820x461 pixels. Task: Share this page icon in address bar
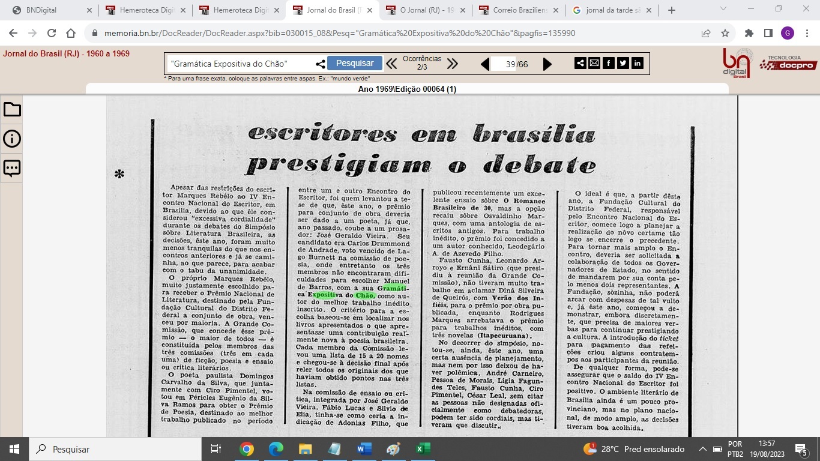pyautogui.click(x=706, y=33)
